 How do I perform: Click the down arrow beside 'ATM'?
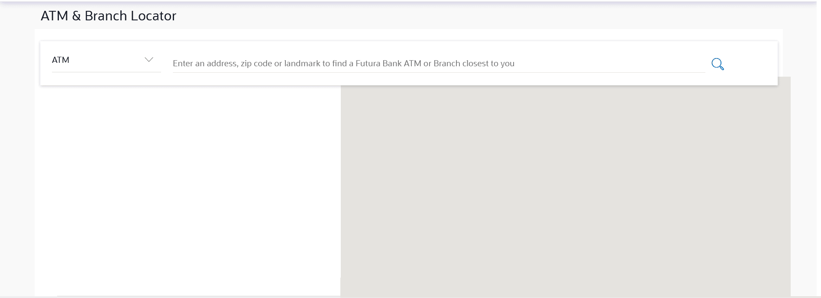click(x=149, y=60)
